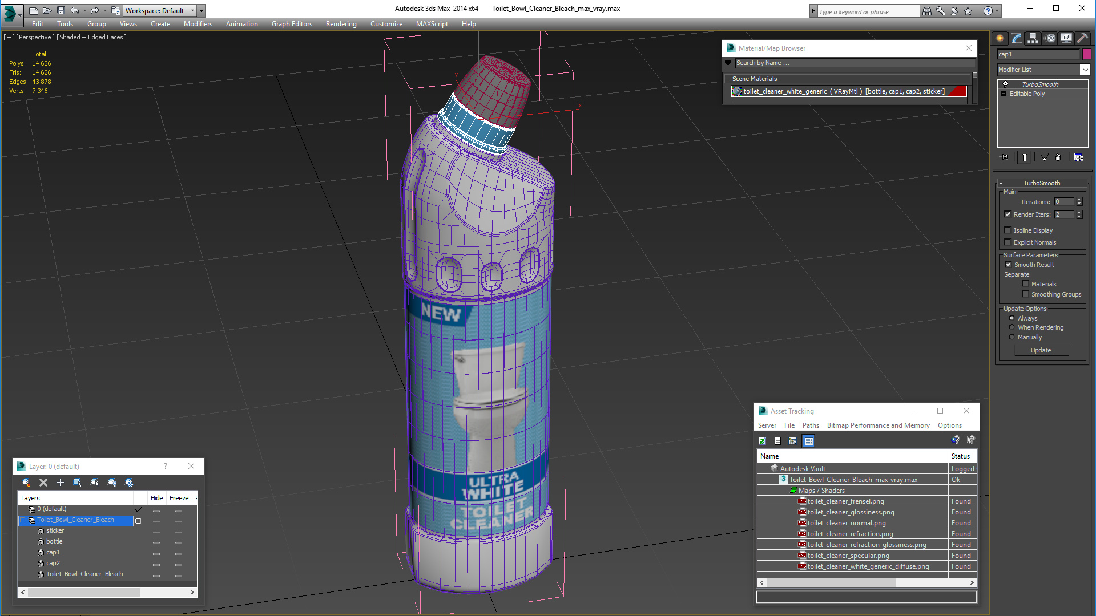Collapse Toilet_Bowl_Cleaner_Bleach layer tree
This screenshot has height=616, width=1096.
pos(23,520)
